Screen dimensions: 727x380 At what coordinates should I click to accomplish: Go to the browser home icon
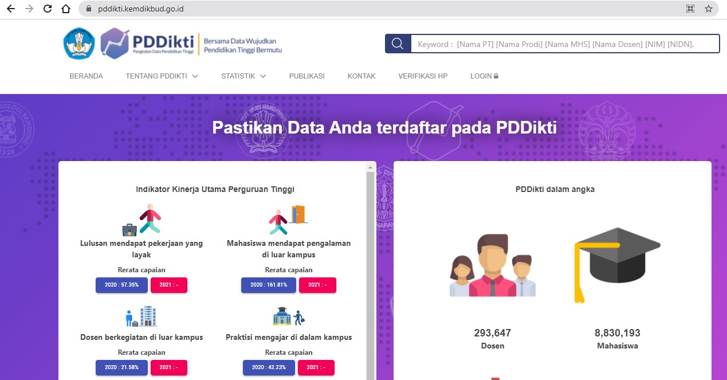point(66,9)
